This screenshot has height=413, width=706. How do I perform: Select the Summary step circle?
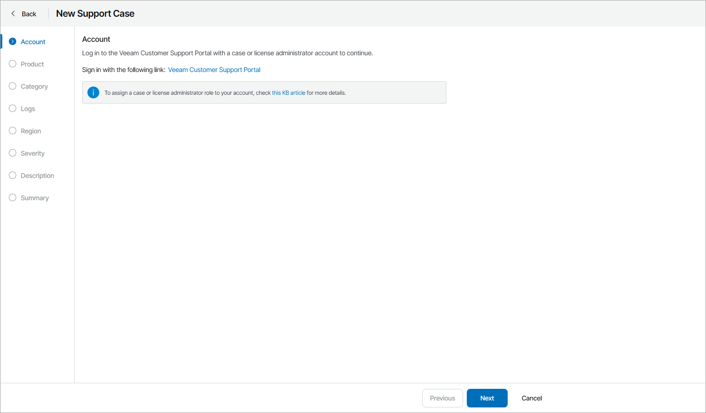pos(13,197)
